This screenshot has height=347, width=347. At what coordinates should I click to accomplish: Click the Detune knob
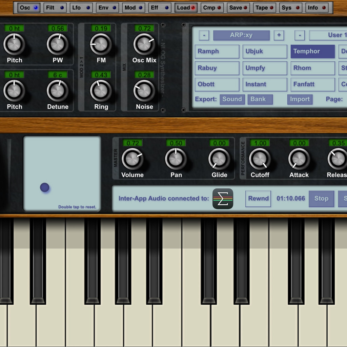pos(57,90)
